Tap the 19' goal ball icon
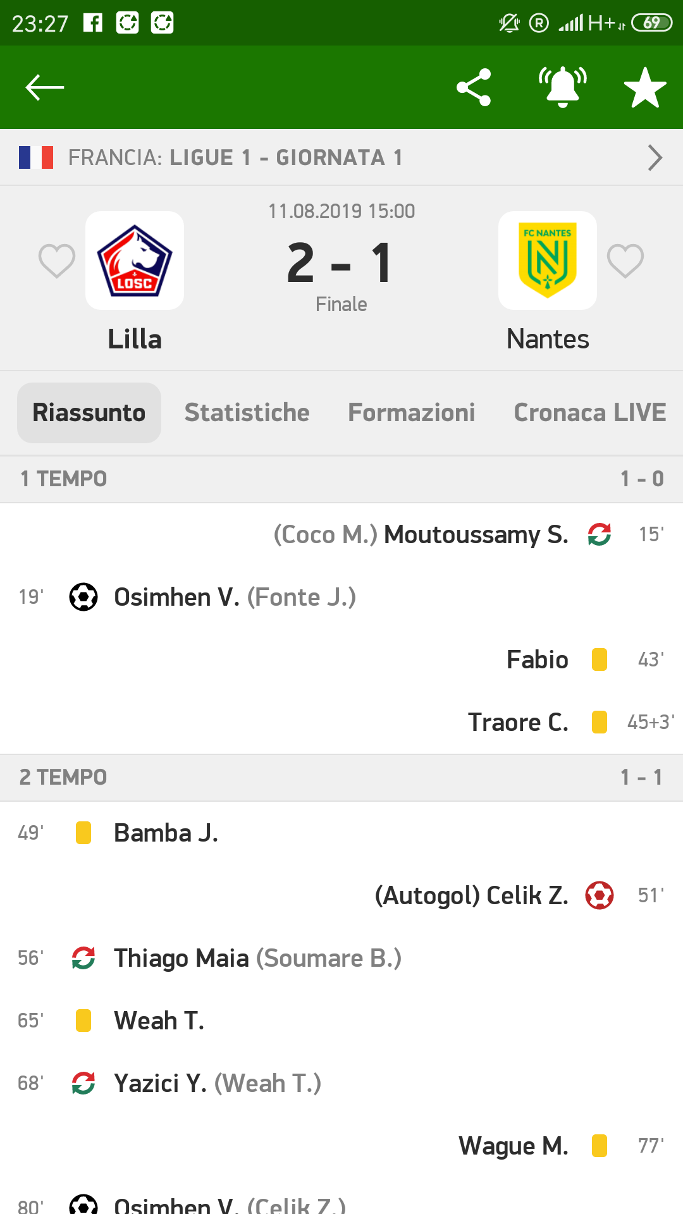The width and height of the screenshot is (683, 1214). click(x=83, y=597)
